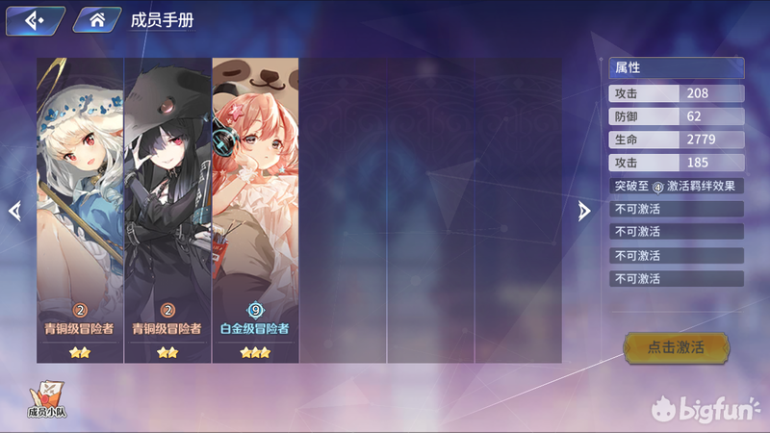Viewport: 770px width, 433px height.
Task: Open the home screen icon
Action: pyautogui.click(x=97, y=20)
